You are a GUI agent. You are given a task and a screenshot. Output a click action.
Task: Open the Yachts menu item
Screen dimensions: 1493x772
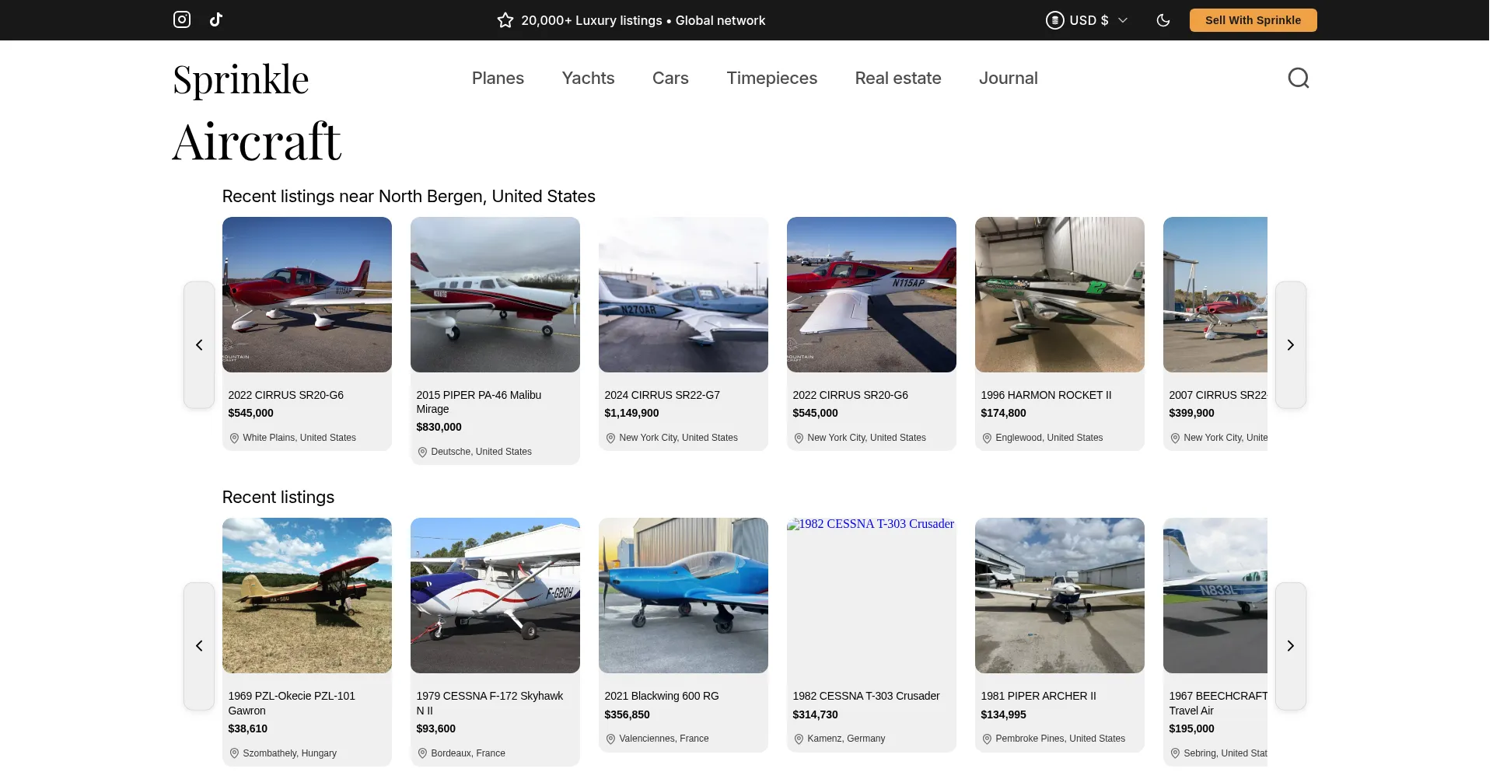588,78
